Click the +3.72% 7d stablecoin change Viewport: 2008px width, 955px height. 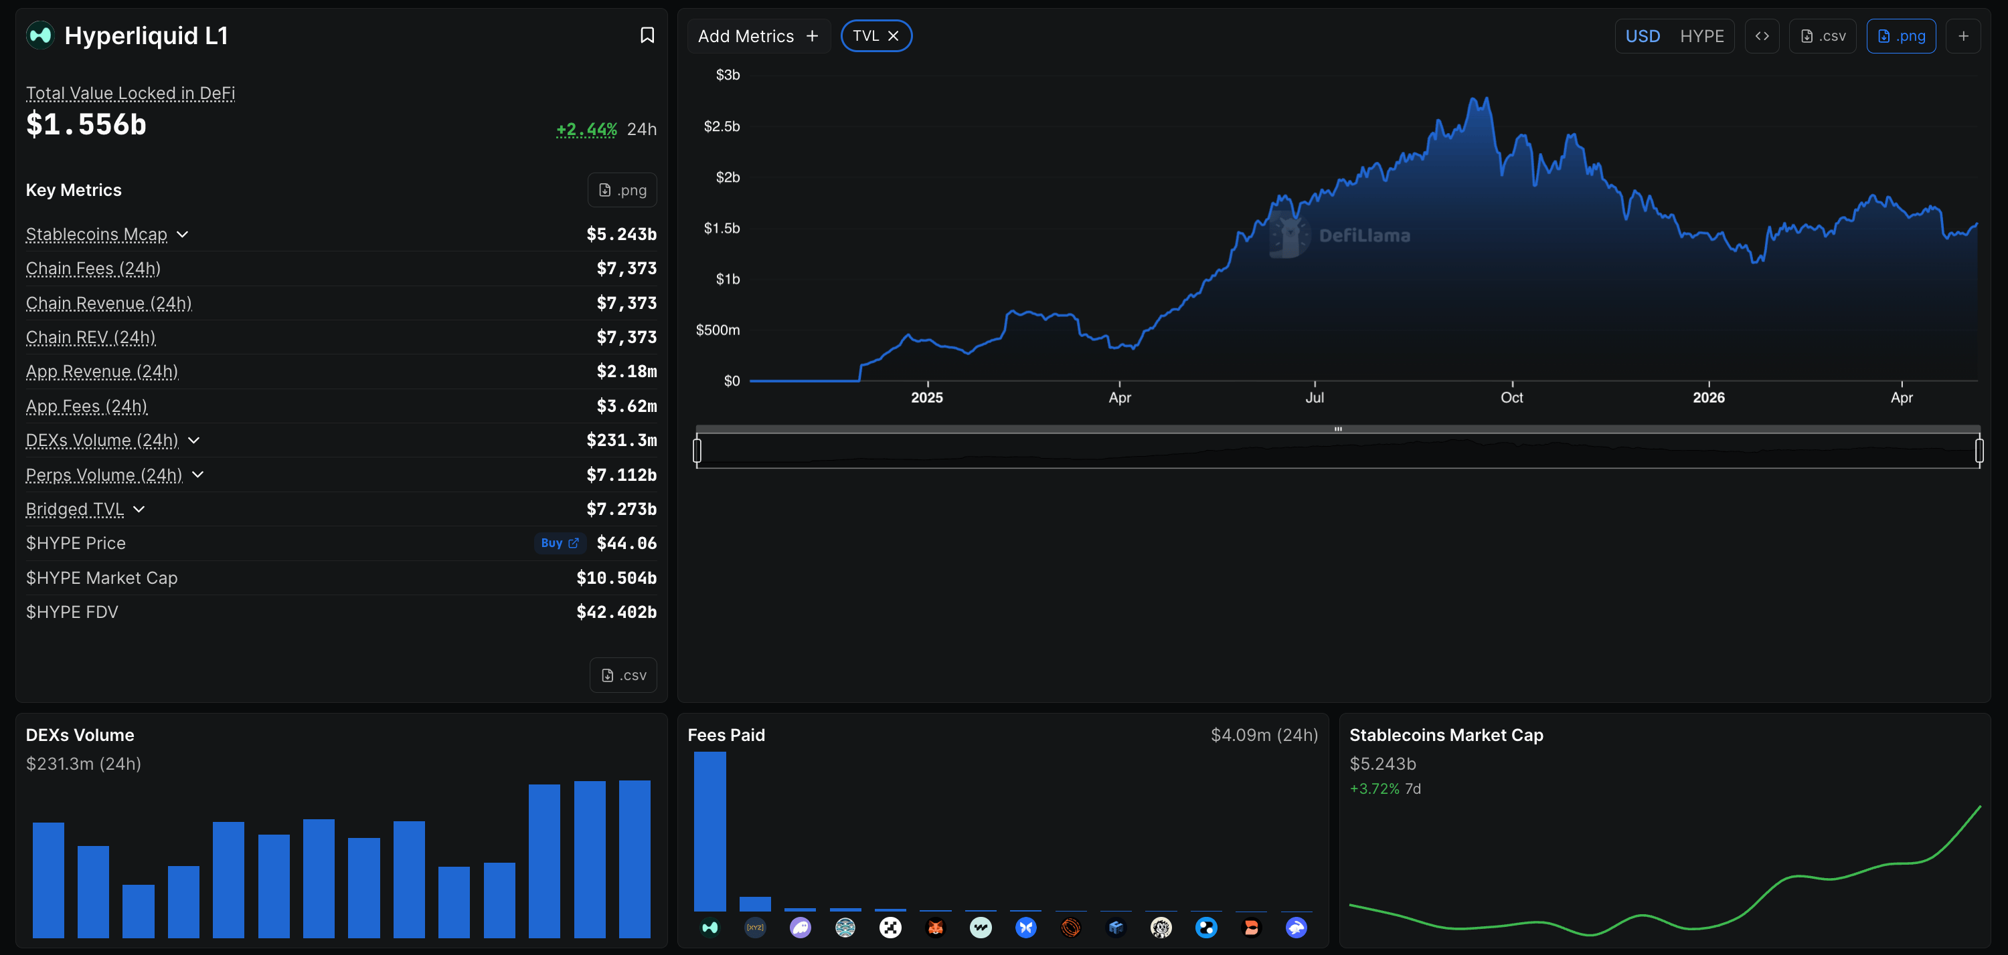[x=1385, y=788]
